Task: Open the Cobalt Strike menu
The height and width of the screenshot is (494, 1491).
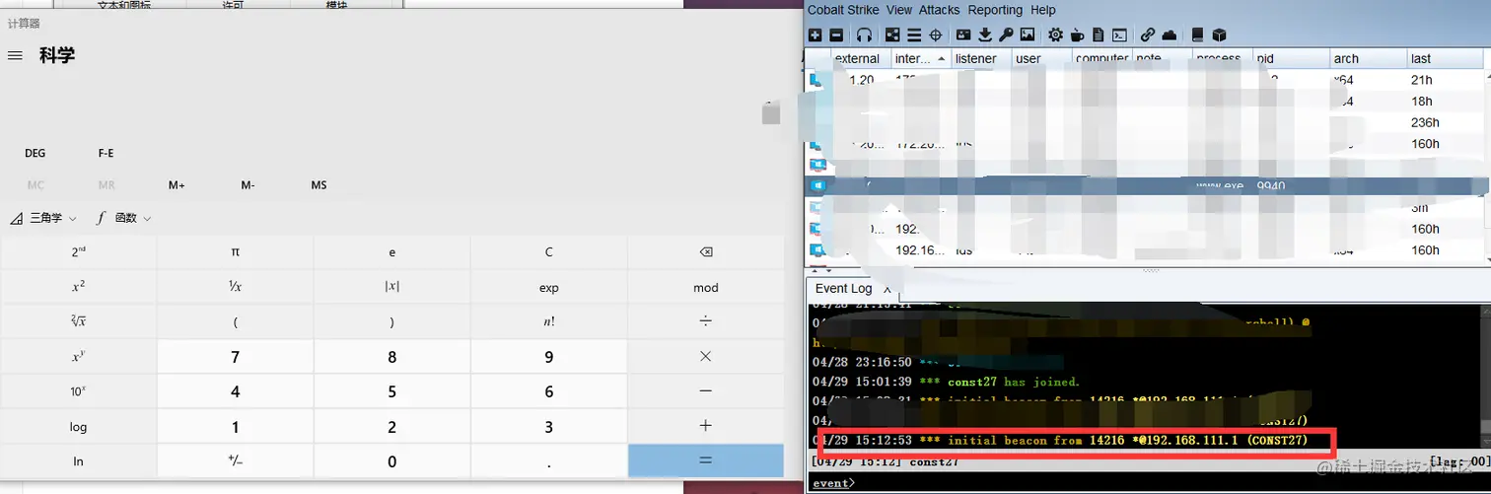Action: 843,10
